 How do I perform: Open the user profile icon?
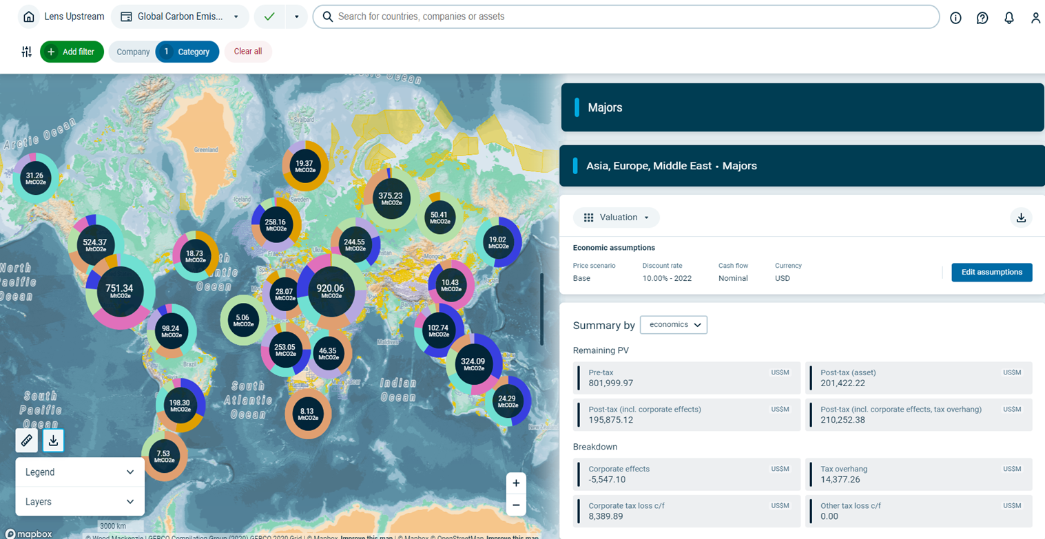click(1035, 18)
